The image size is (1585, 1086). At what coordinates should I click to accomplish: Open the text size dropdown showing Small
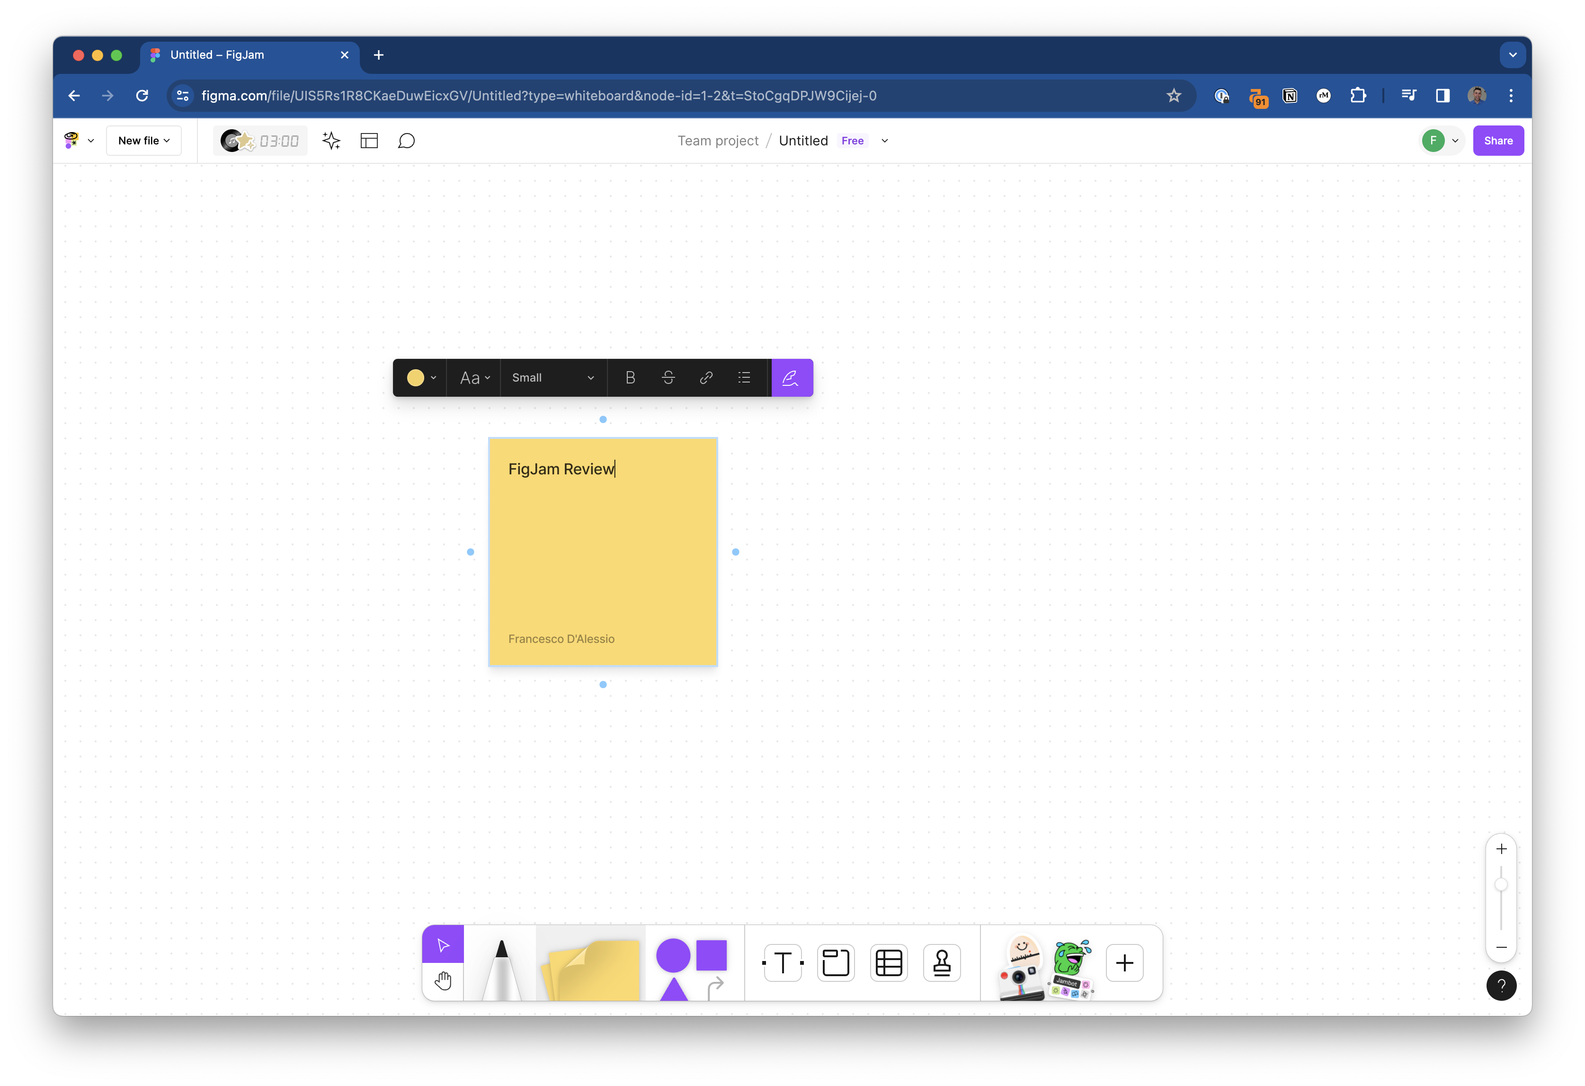(x=552, y=377)
